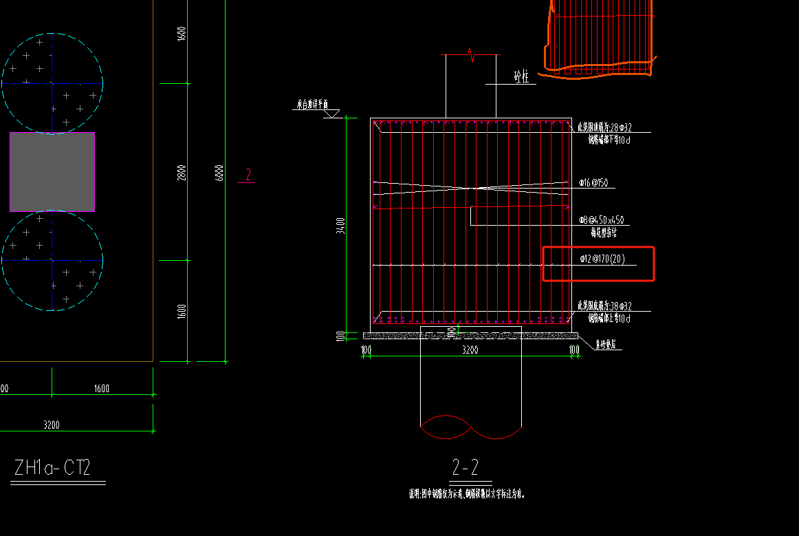Screen dimensions: 799x536
Task: Select the Φ16@150 rebar annotation
Action: [593, 182]
